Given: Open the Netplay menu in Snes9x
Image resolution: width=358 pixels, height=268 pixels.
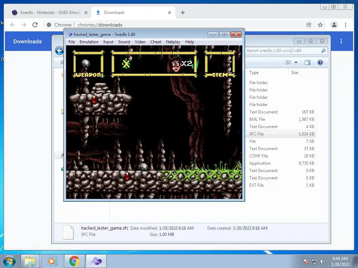Looking at the screenshot, I should click(x=173, y=42).
